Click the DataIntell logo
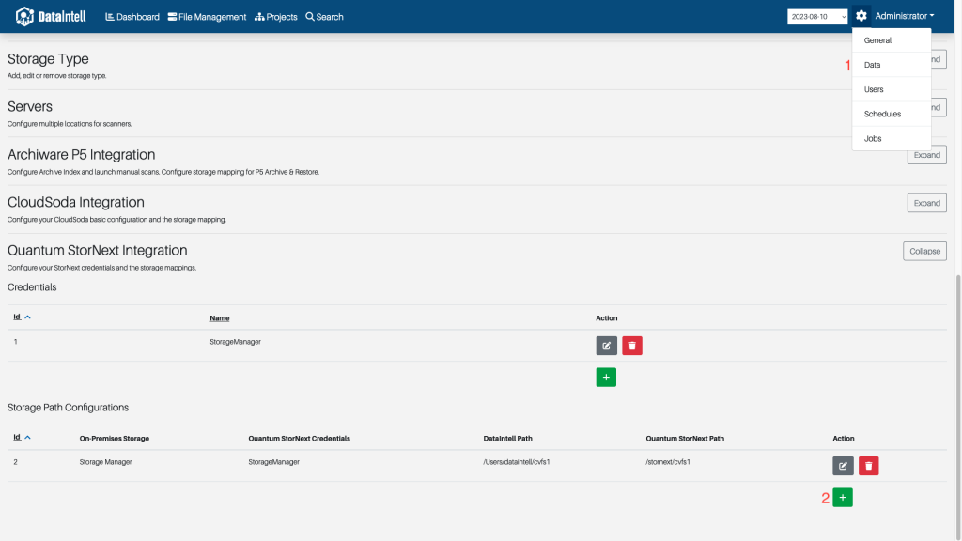The width and height of the screenshot is (962, 541). (51, 17)
